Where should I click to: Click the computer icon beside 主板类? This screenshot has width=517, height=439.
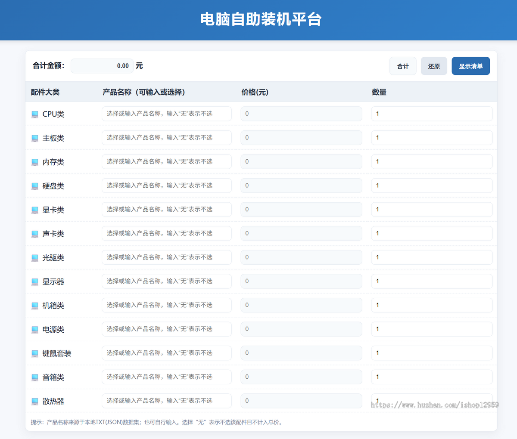[35, 139]
